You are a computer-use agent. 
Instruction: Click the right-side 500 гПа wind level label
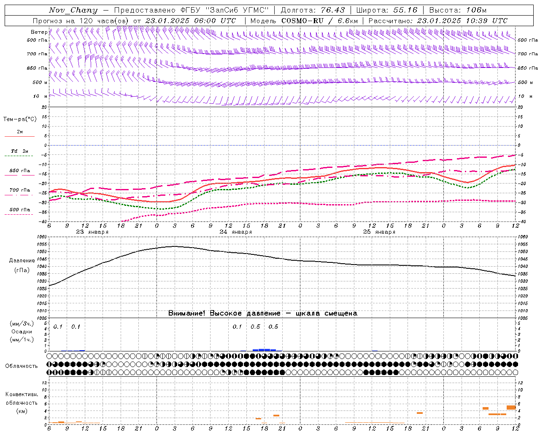[528, 40]
